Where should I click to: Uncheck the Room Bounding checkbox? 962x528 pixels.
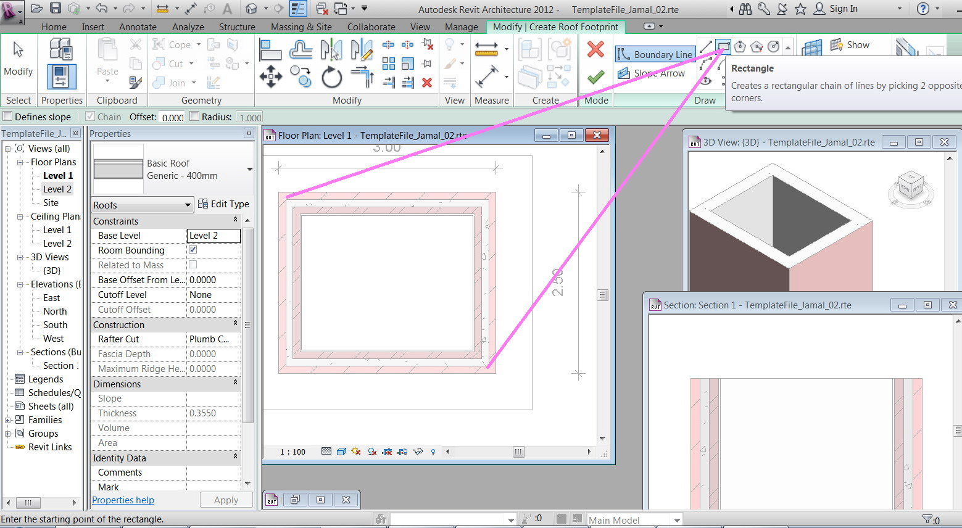coord(193,250)
